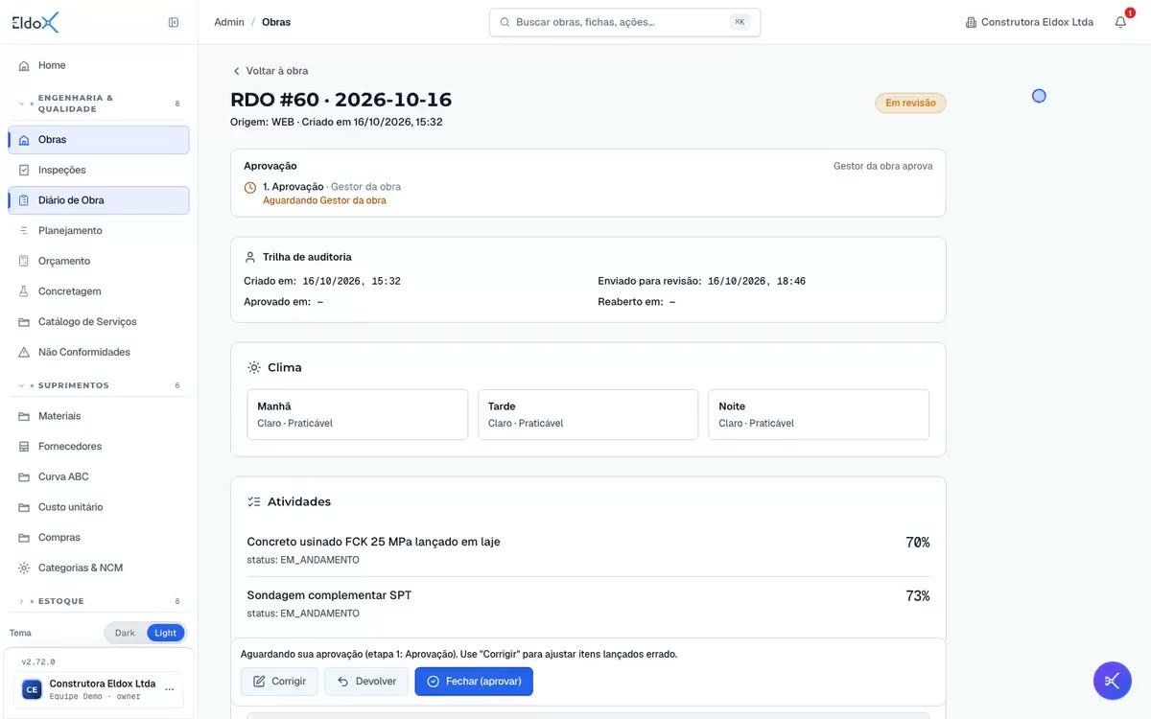Viewport: 1151px width, 719px height.
Task: Open Planejamento section
Action: [99, 231]
